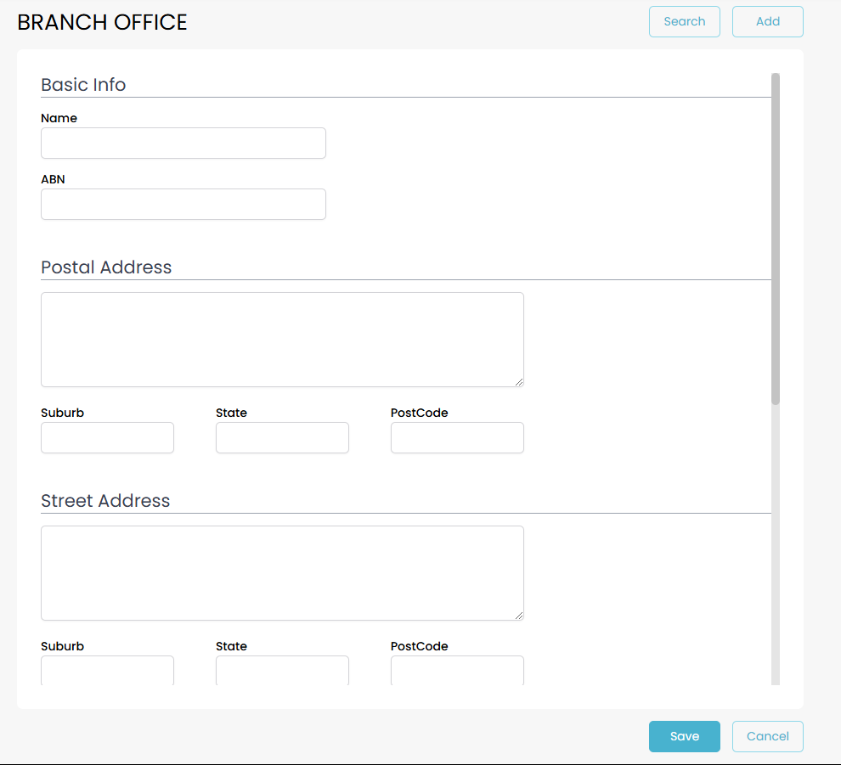The width and height of the screenshot is (841, 765).
Task: Click the Postal Address textarea resize handle
Action: pyautogui.click(x=519, y=382)
